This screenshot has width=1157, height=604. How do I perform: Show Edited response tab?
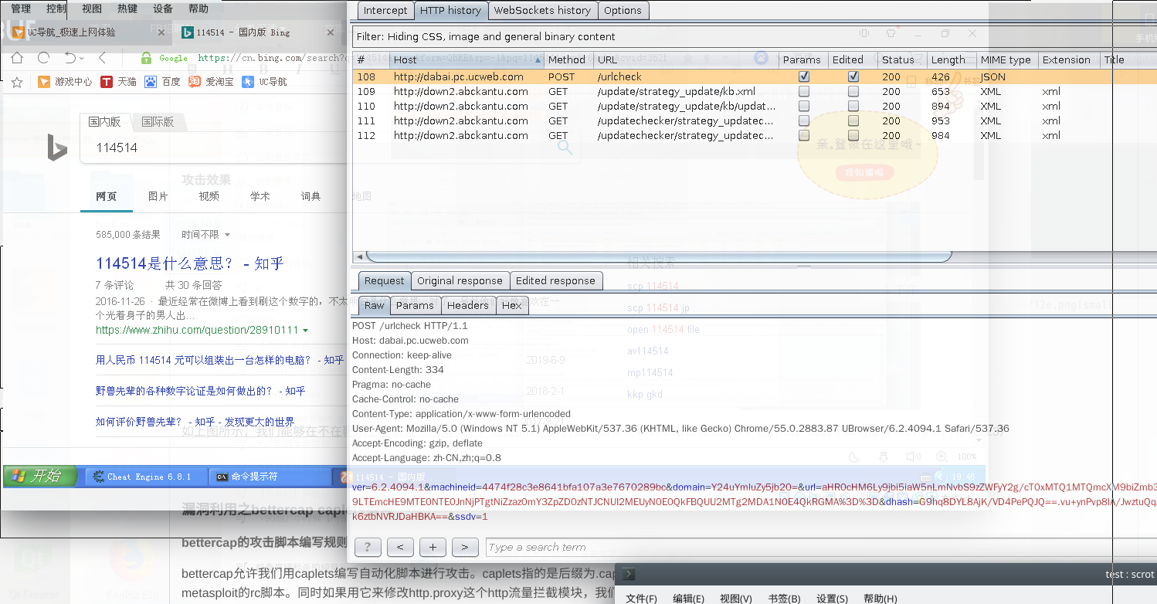pyautogui.click(x=555, y=281)
